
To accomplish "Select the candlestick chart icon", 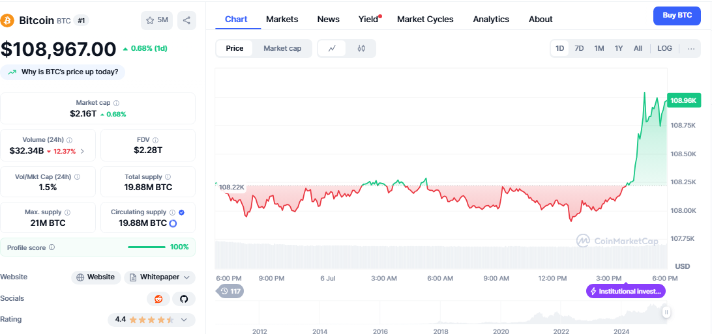I will [361, 48].
